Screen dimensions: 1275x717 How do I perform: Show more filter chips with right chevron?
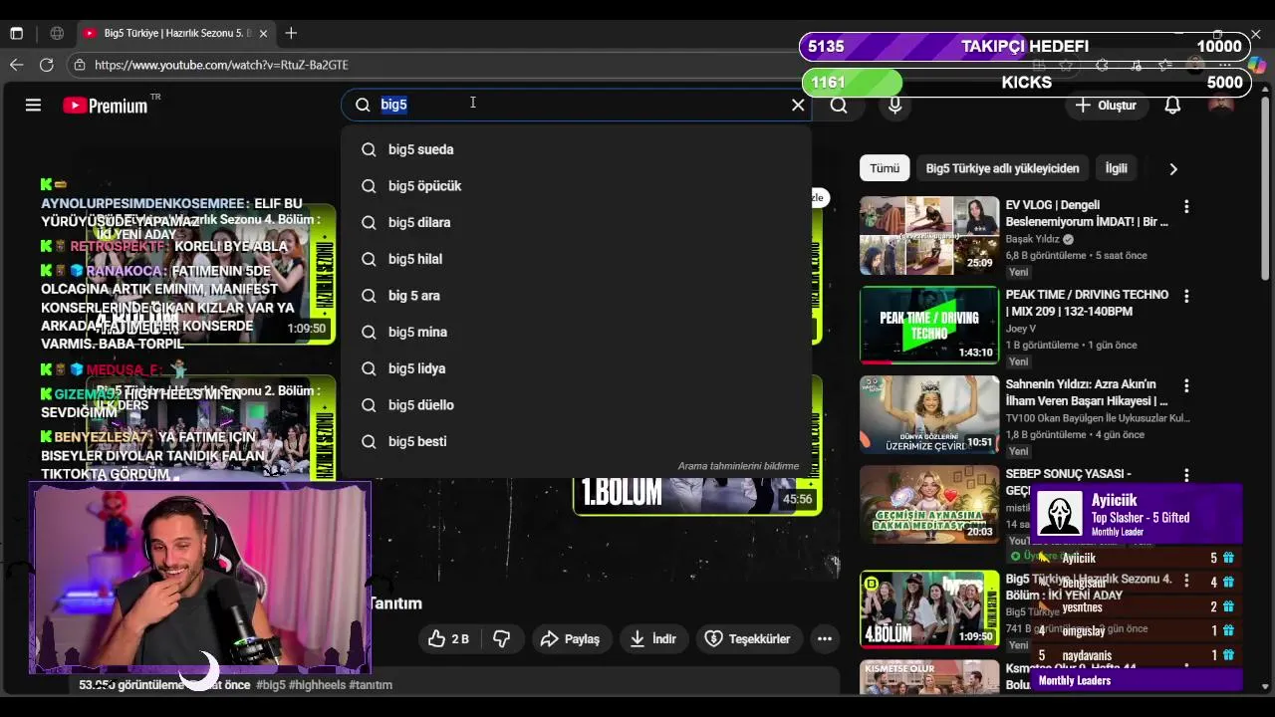pos(1173,169)
